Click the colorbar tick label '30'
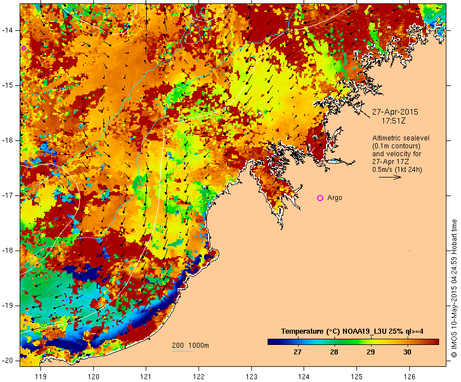Image resolution: width=461 pixels, height=382 pixels. pos(407,352)
